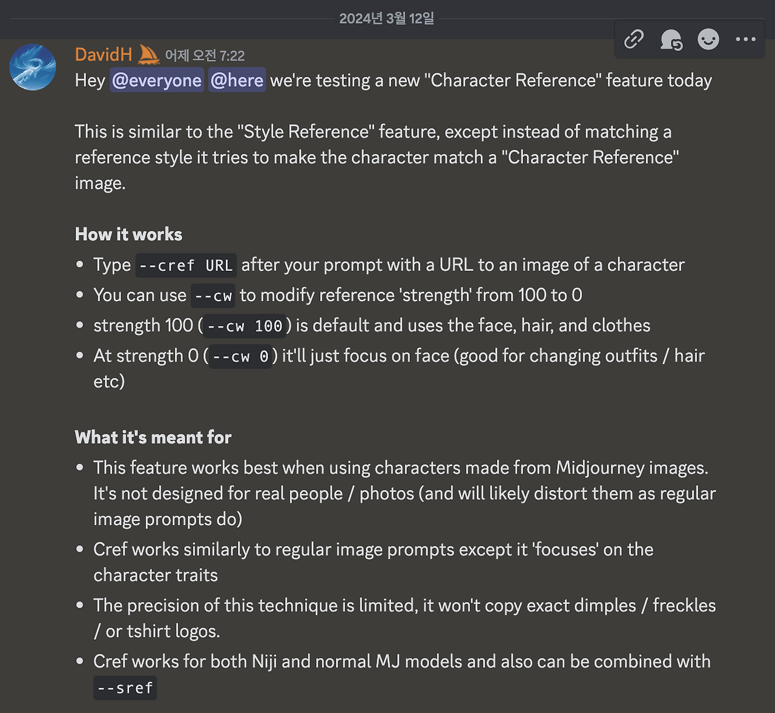Open the three-dot more options menu

point(745,39)
